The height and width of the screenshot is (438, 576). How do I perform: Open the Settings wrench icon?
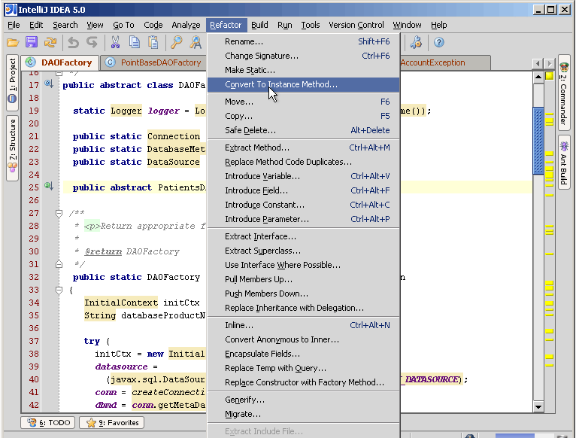pos(416,43)
